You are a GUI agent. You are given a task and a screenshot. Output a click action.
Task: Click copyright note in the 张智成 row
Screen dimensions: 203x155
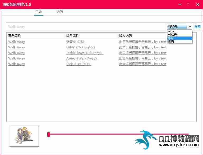click(x=143, y=42)
